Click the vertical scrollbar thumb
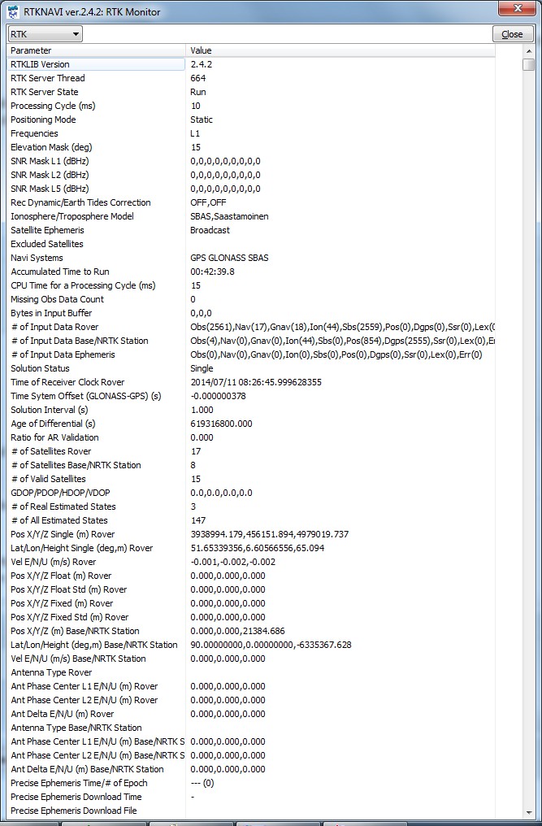This screenshot has width=542, height=826. point(528,64)
